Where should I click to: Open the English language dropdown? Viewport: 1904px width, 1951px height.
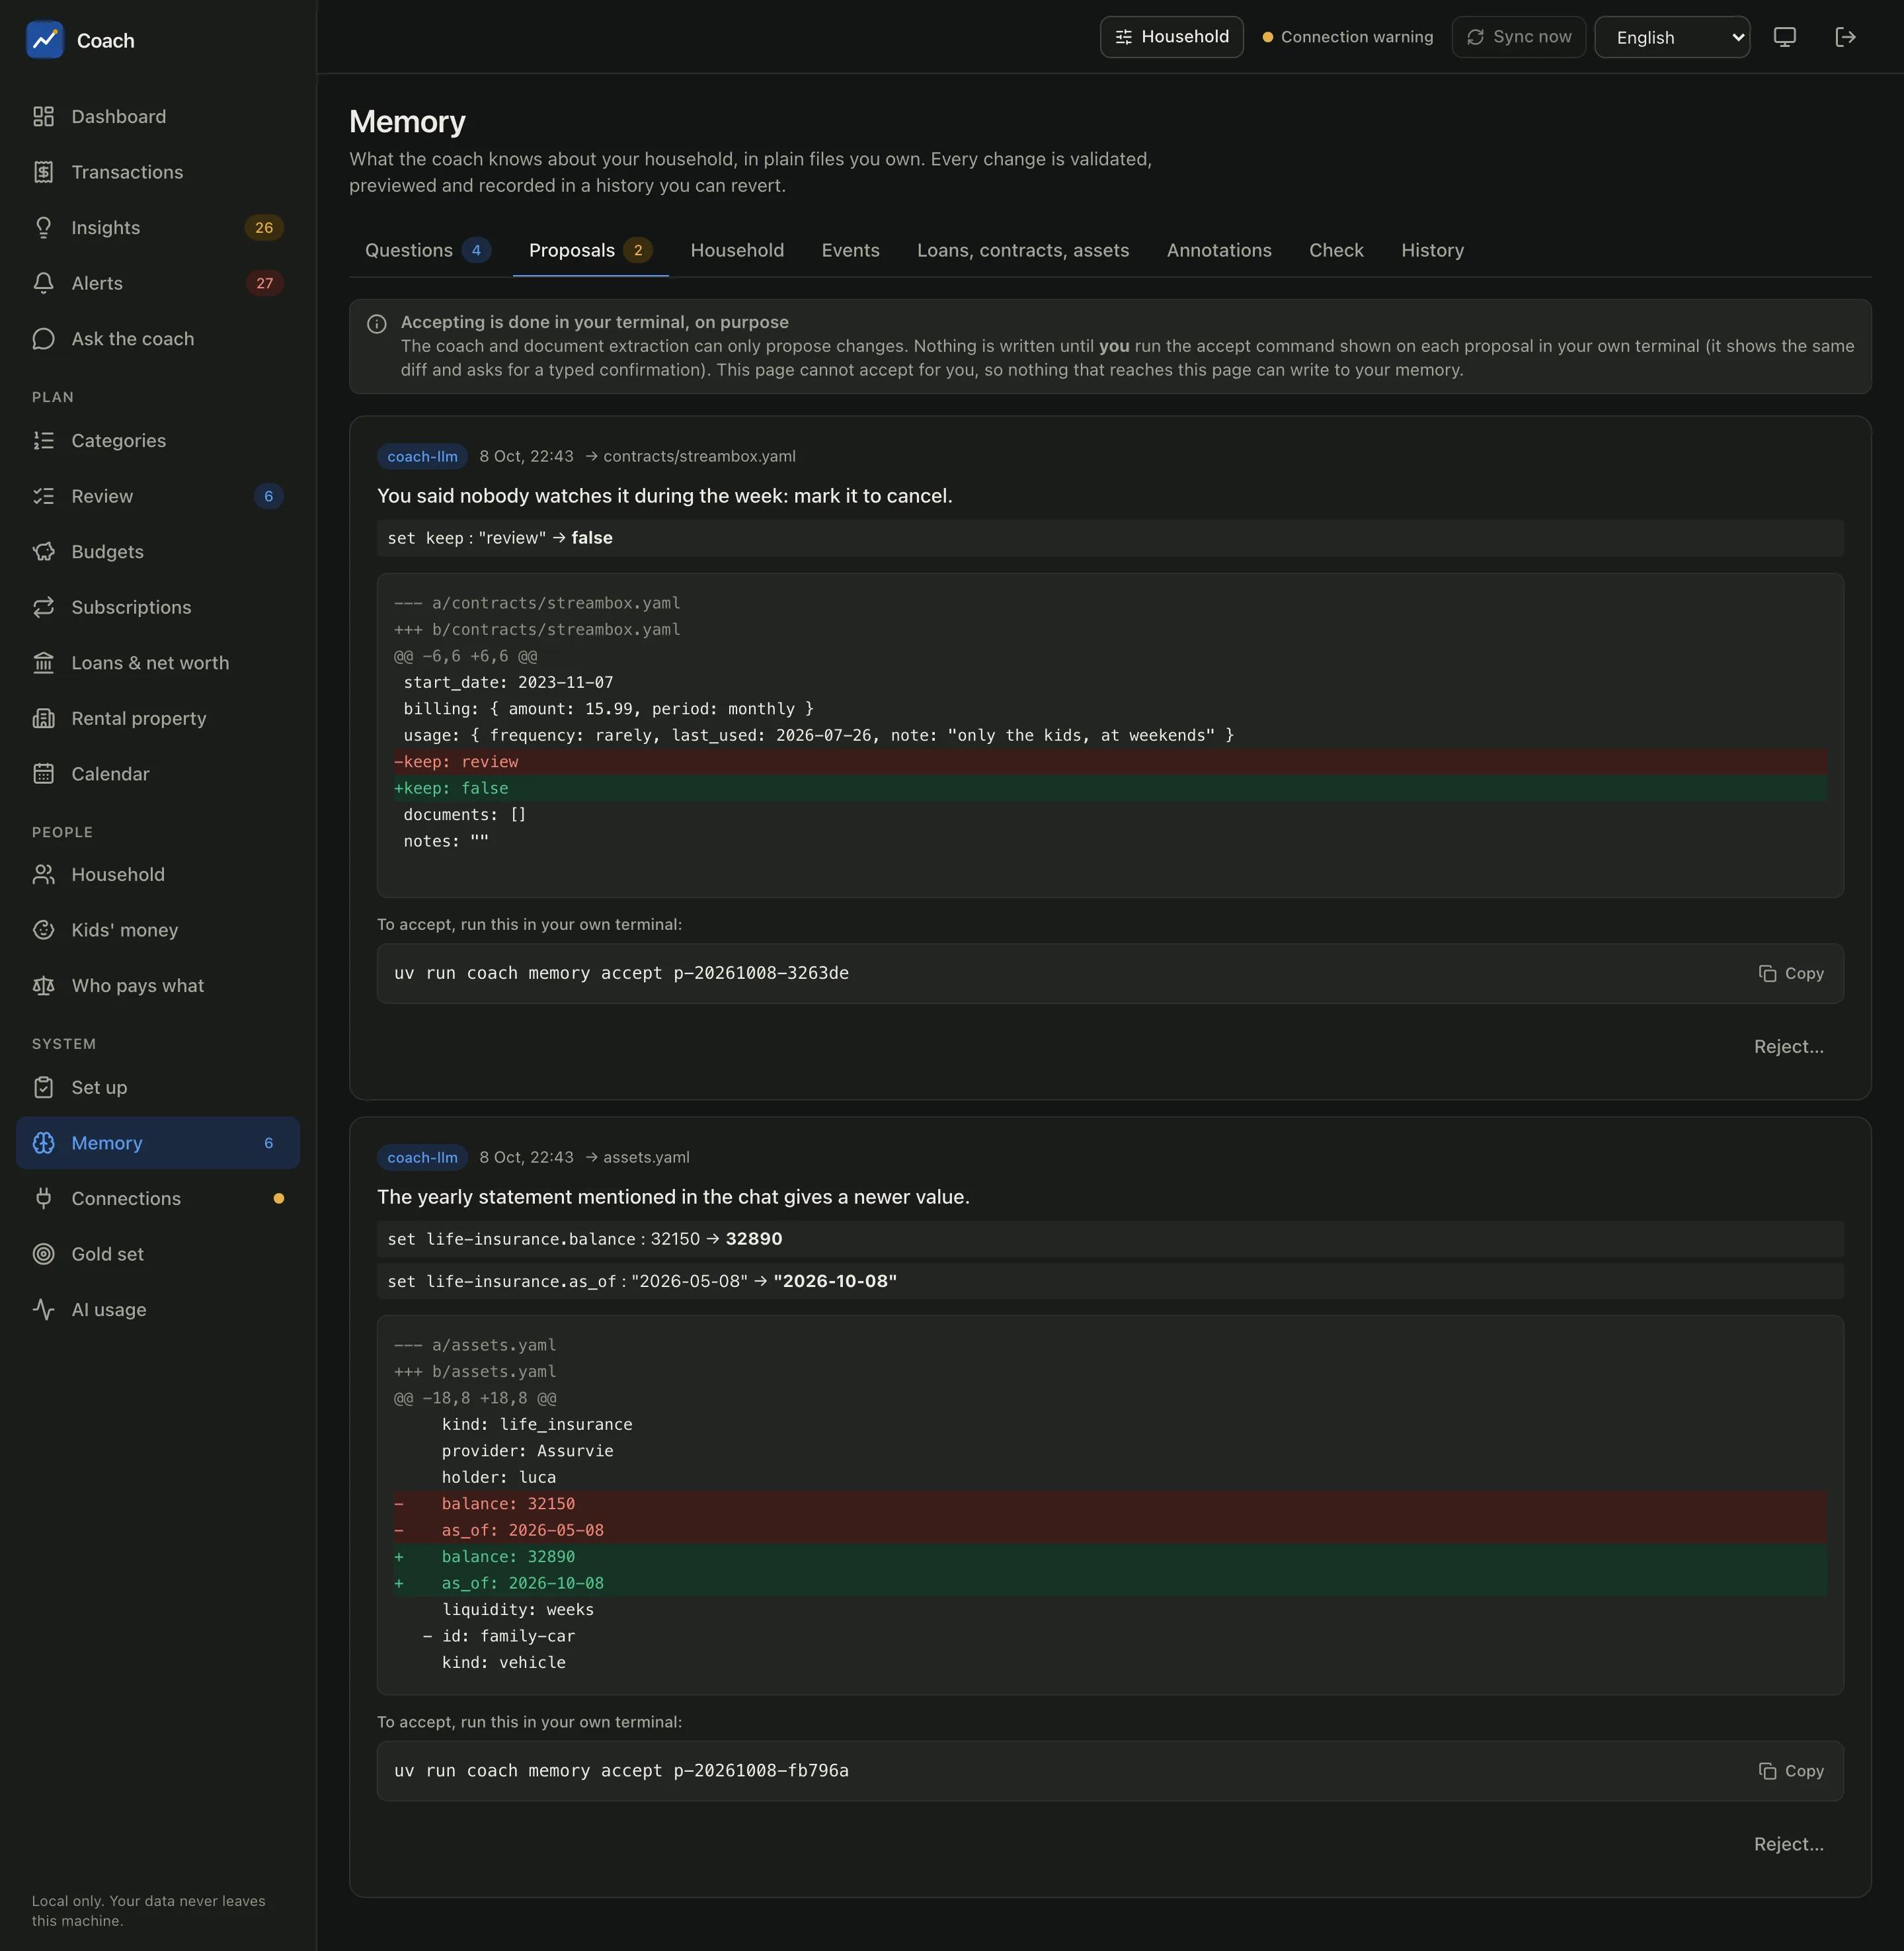click(x=1672, y=37)
